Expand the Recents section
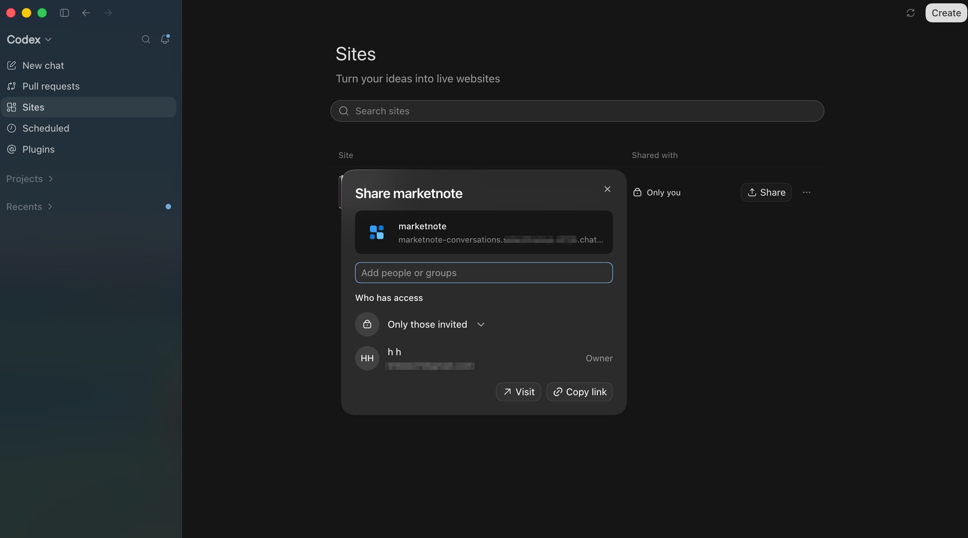968x538 pixels. coord(30,207)
